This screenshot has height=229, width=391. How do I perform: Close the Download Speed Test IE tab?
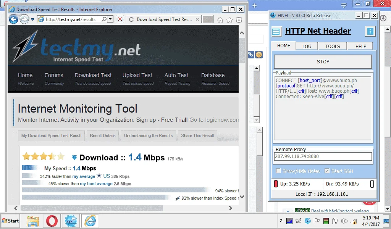click(197, 19)
